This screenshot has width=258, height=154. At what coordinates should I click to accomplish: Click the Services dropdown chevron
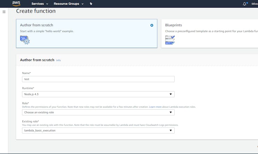[47, 4]
